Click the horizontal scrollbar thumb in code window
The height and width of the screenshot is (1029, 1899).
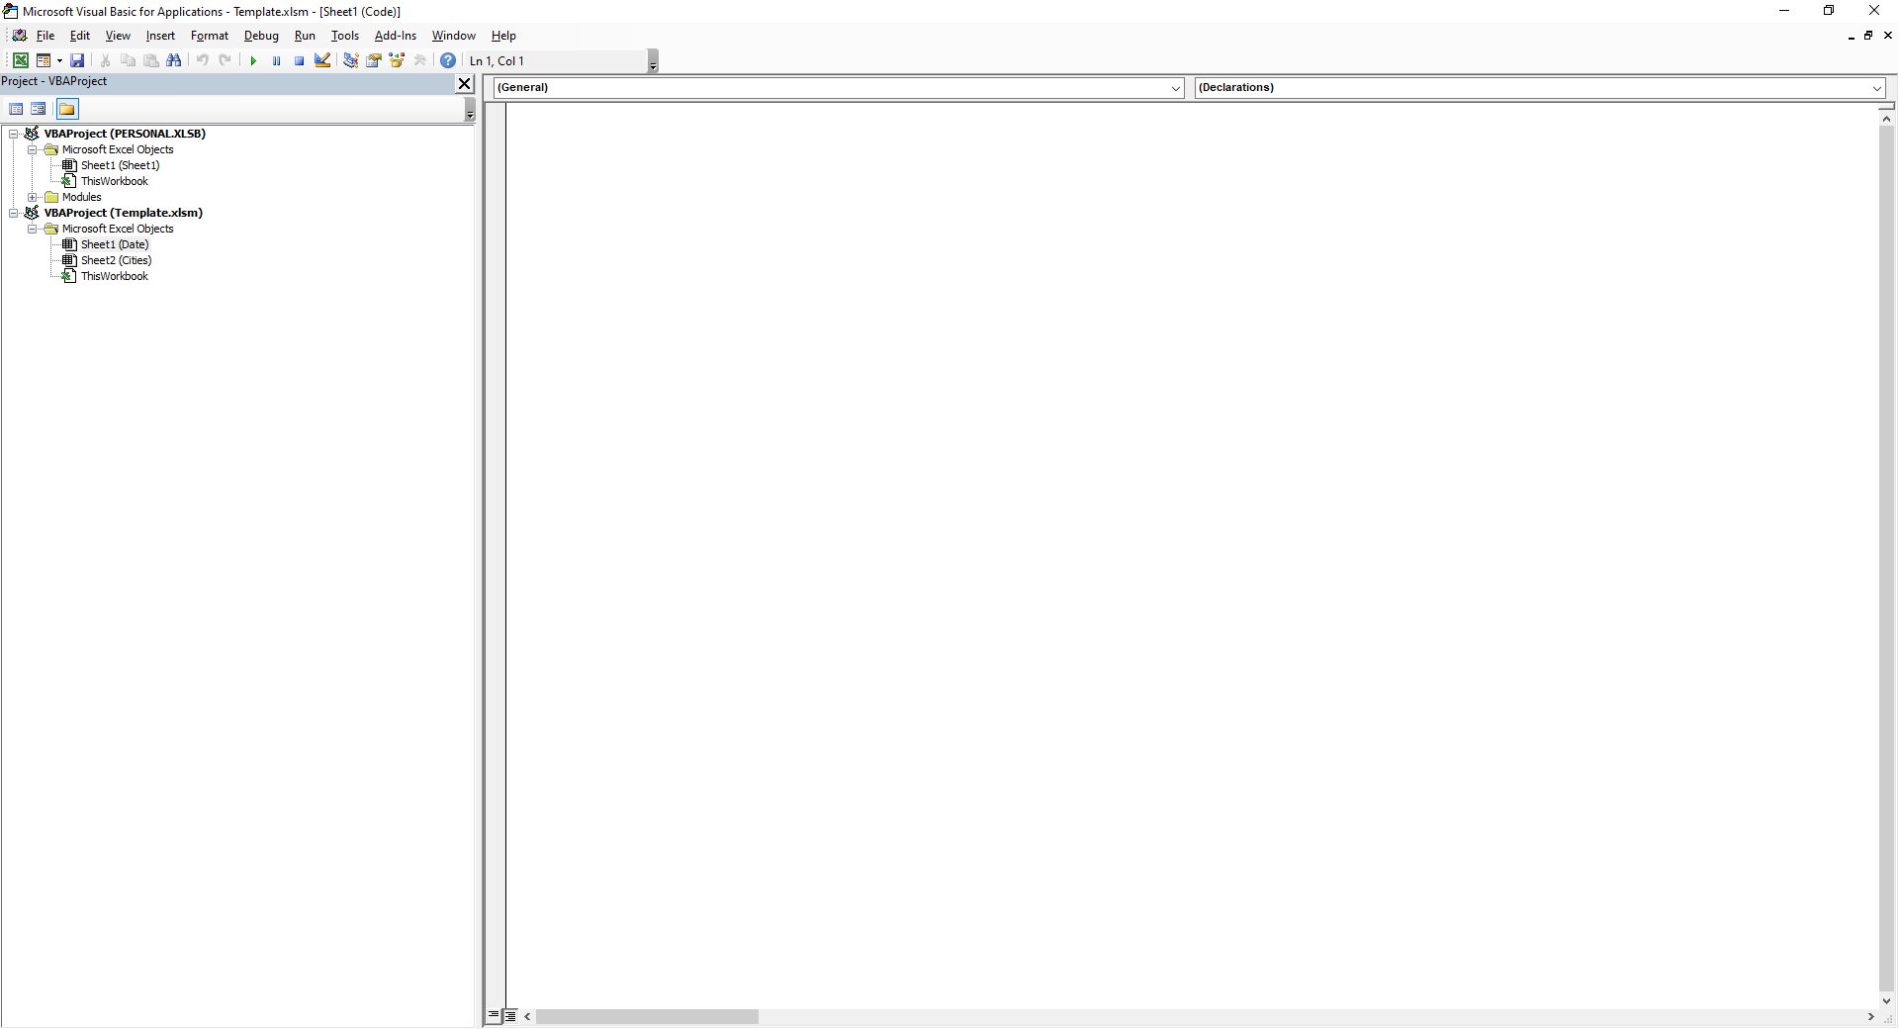[647, 1016]
